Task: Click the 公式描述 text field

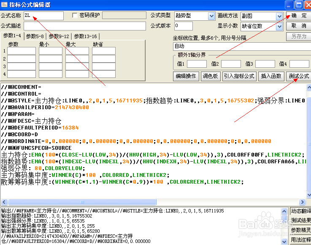Action: point(85,26)
